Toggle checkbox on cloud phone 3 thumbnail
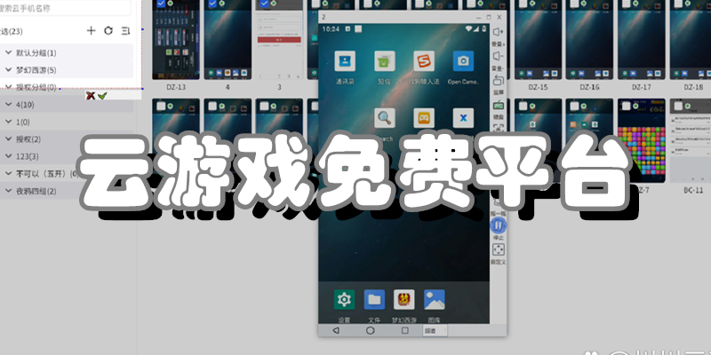 tap(262, 4)
